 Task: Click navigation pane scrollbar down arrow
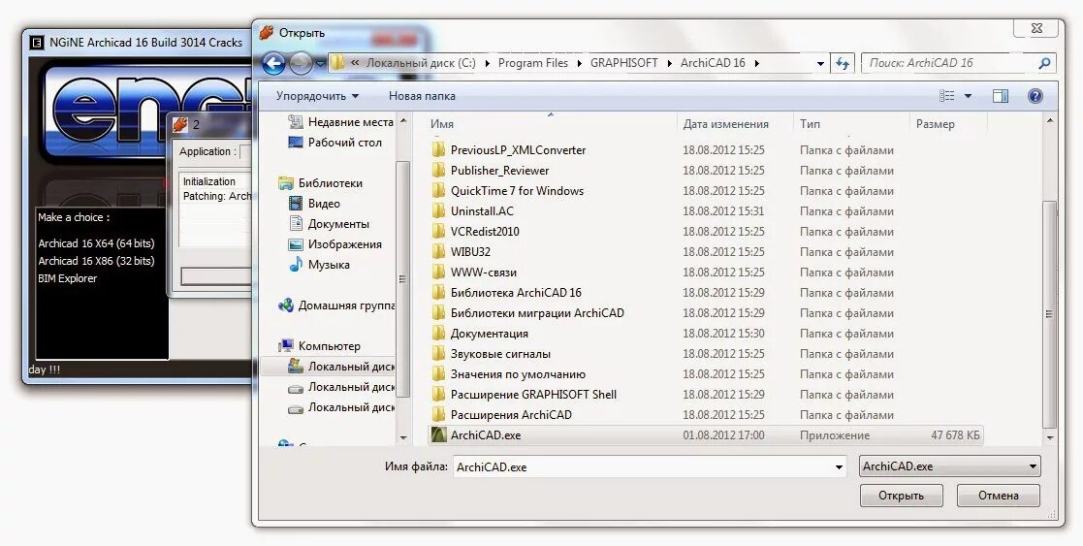point(404,438)
